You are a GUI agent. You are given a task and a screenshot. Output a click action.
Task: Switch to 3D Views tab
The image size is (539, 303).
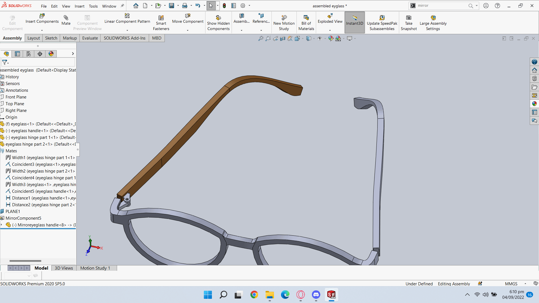64,268
